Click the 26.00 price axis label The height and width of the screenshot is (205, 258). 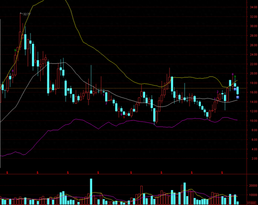(254, 45)
